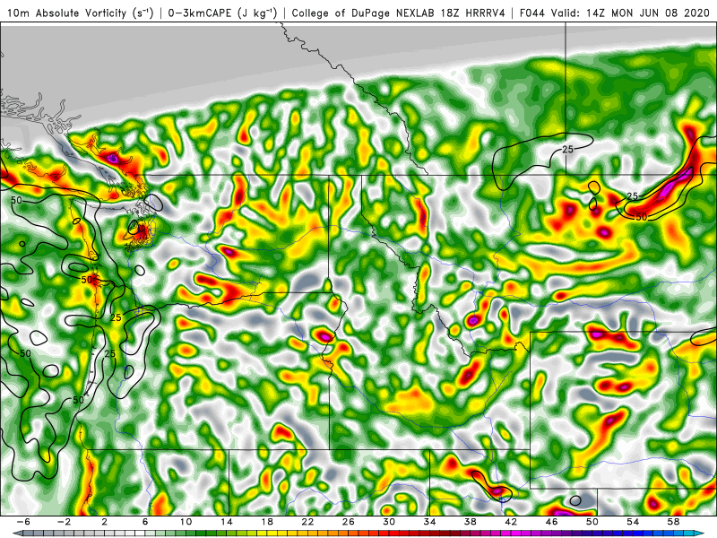Click the 'F044' forecast hour text
This screenshot has height=538, width=717.
tap(532, 13)
